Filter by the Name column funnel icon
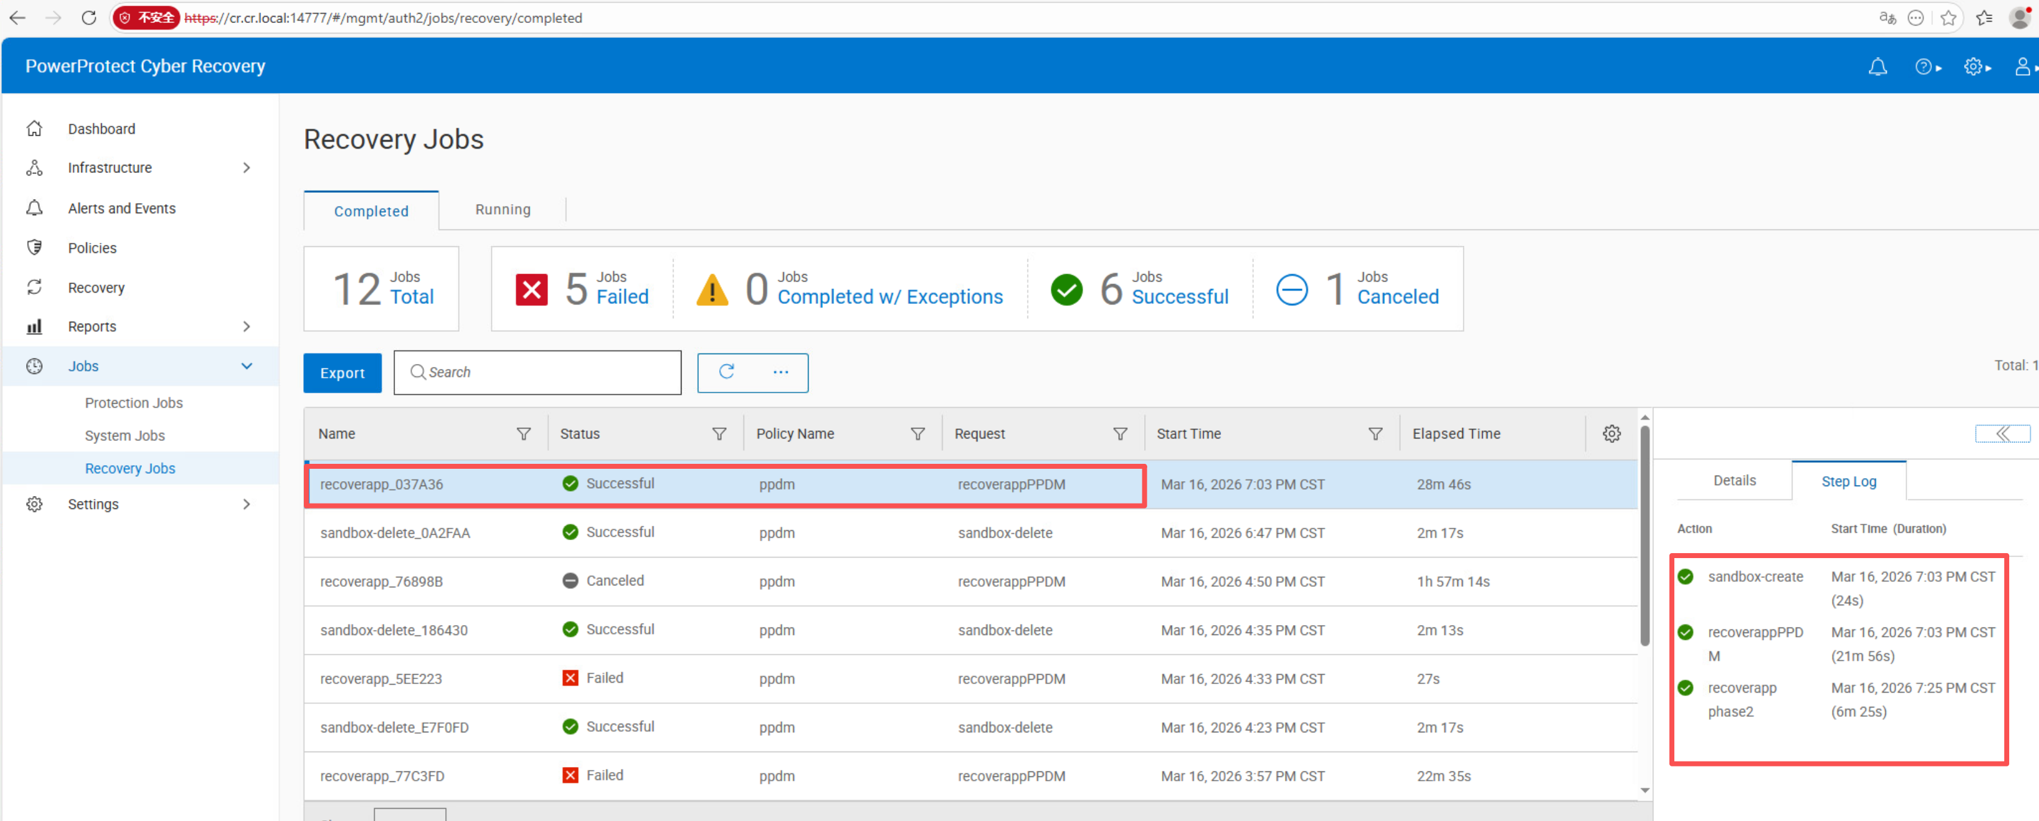Image resolution: width=2039 pixels, height=821 pixels. click(523, 433)
